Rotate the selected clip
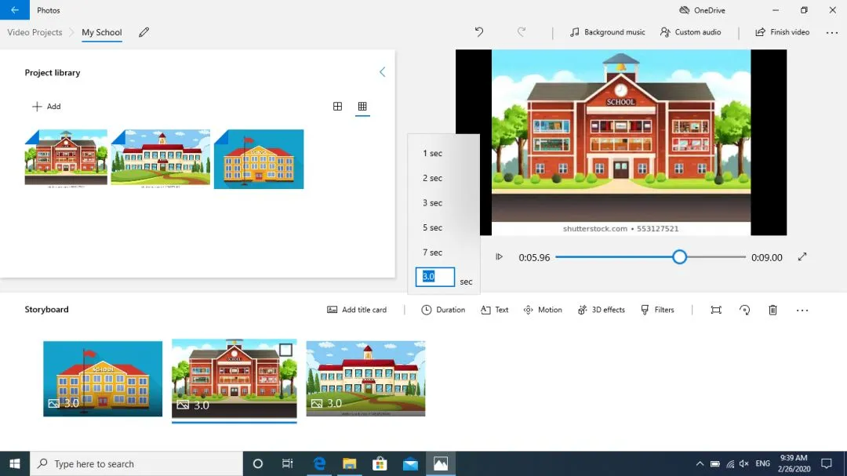The height and width of the screenshot is (476, 847). coord(744,310)
